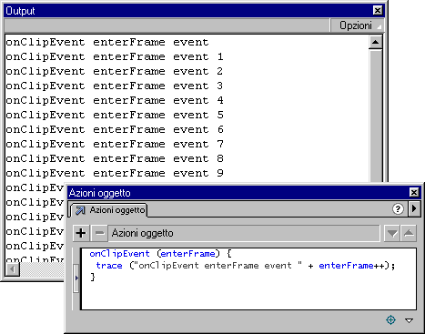Viewport: 425px width, 334px height.
Task: Move selected action down with arrow
Action: coord(392,233)
